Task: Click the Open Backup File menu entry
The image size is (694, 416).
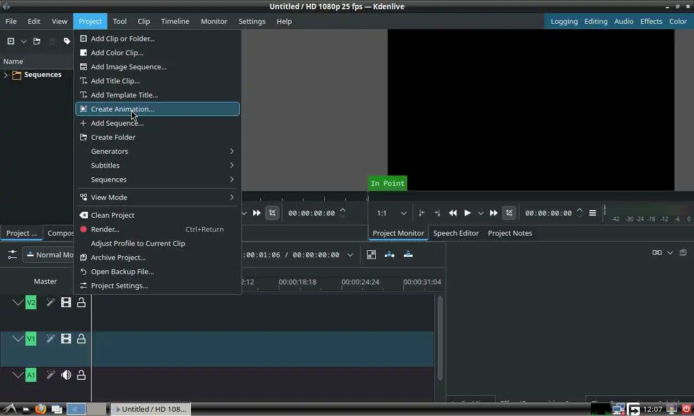Action: click(x=158, y=271)
